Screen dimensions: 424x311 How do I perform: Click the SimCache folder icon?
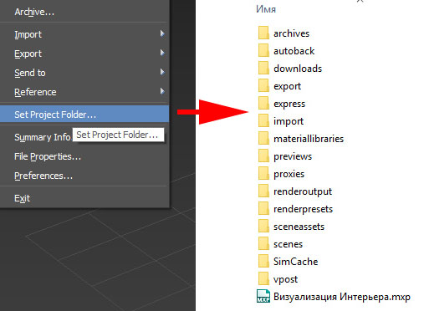click(263, 262)
